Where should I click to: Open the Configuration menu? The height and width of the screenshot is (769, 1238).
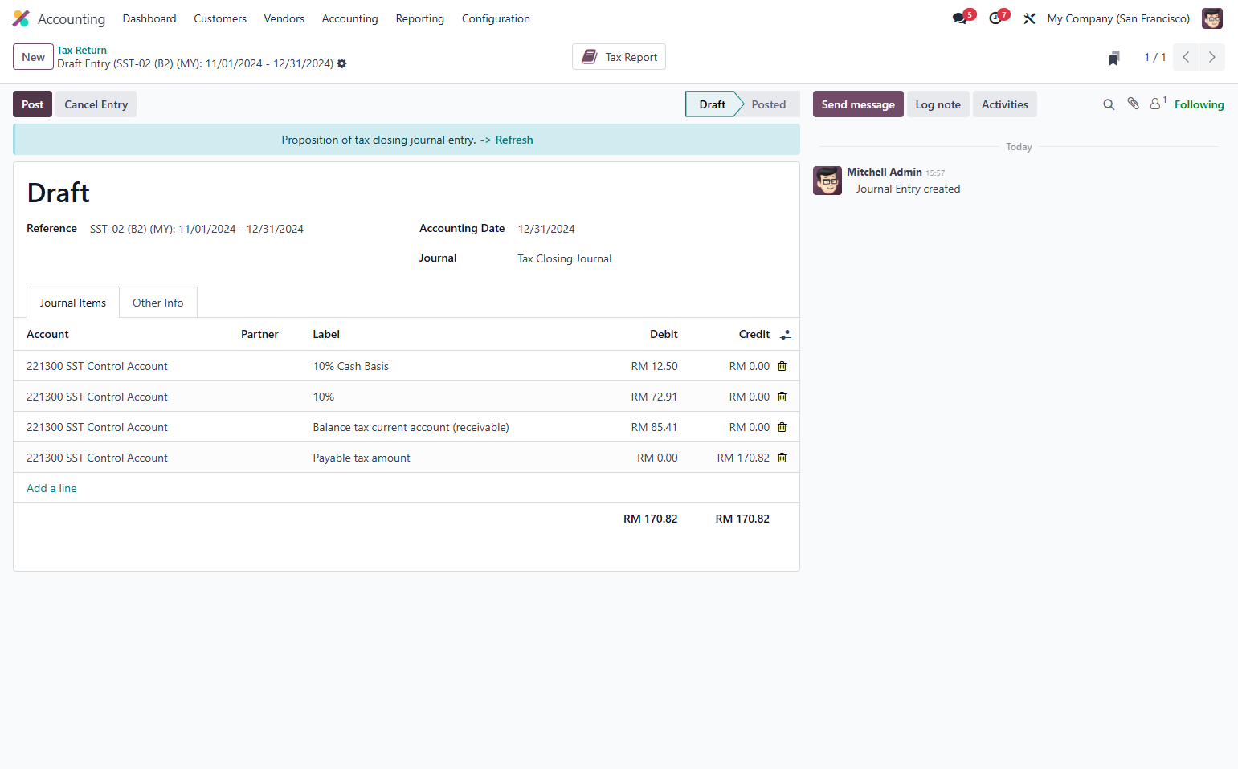(496, 18)
